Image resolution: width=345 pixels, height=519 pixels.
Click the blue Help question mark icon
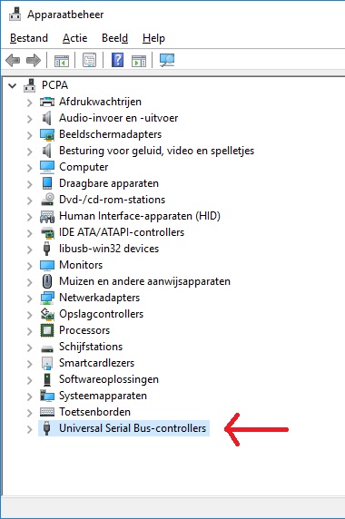click(x=117, y=60)
